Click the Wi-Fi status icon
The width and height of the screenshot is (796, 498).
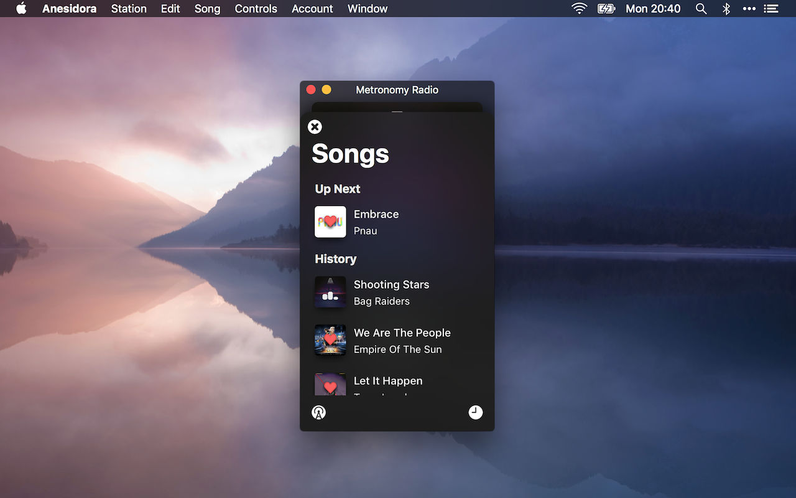(580, 9)
